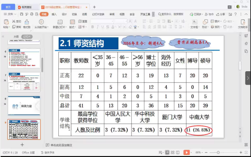Select the Format Painter tool

[x=27, y=22]
